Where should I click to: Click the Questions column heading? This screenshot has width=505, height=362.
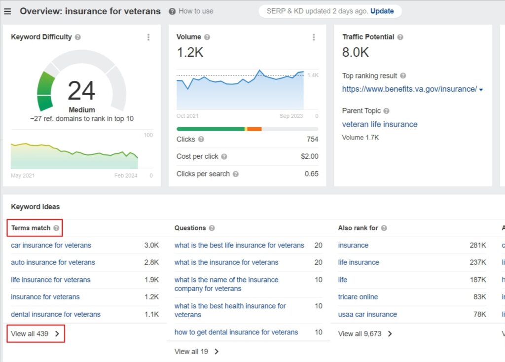click(190, 228)
